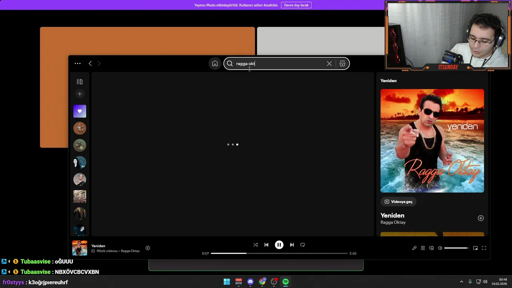This screenshot has height=288, width=512.
Task: Click the search magnifier icon
Action: 230,64
